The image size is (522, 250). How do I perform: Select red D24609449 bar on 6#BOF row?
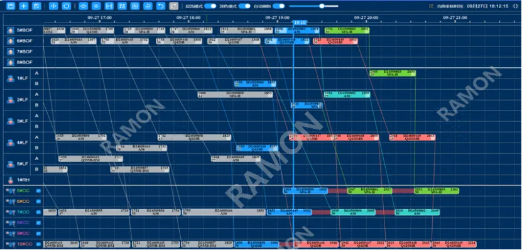point(335,41)
